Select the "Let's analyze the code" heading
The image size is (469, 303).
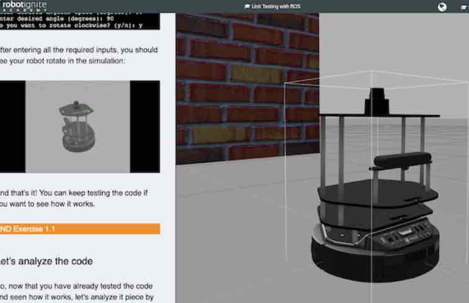tap(47, 261)
